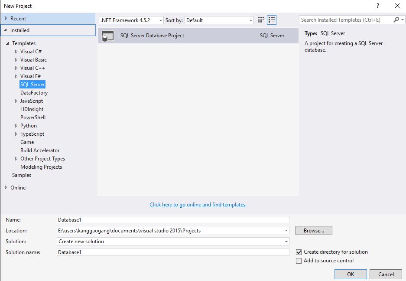Click the Cancel button
The image size is (406, 281).
click(x=386, y=274)
